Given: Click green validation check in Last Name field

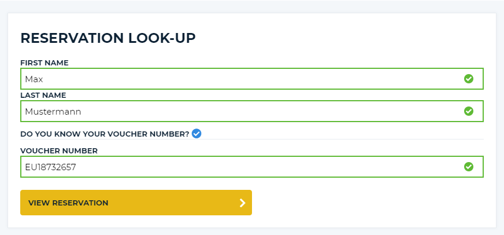Looking at the screenshot, I should pyautogui.click(x=469, y=111).
